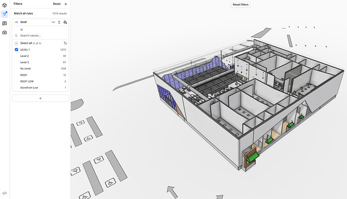Open the Filters sidebar icon

[x=5, y=14]
